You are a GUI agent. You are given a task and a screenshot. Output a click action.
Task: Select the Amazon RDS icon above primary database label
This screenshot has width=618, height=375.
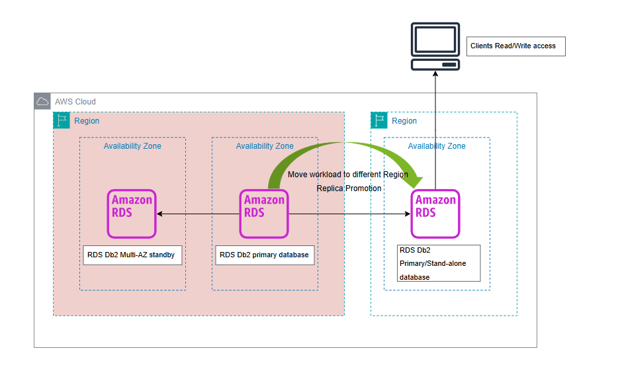pyautogui.click(x=264, y=214)
